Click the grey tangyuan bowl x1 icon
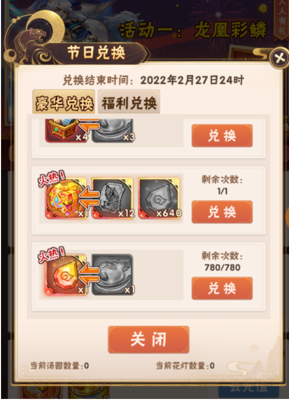Viewport: 289px width, 400px height. (x=113, y=275)
